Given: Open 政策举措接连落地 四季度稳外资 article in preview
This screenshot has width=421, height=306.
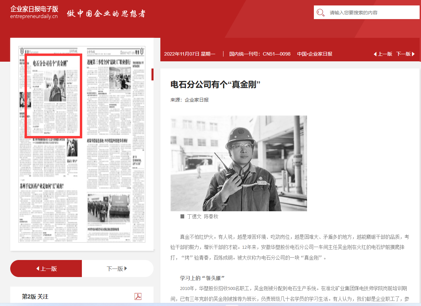Looking at the screenshot, I should (x=107, y=140).
